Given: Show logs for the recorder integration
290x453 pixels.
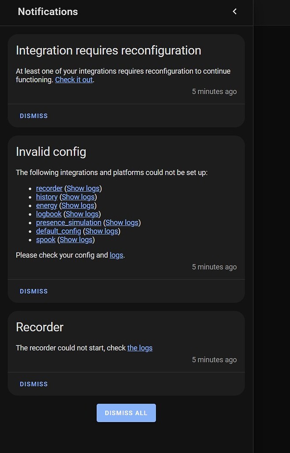Looking at the screenshot, I should tap(83, 188).
